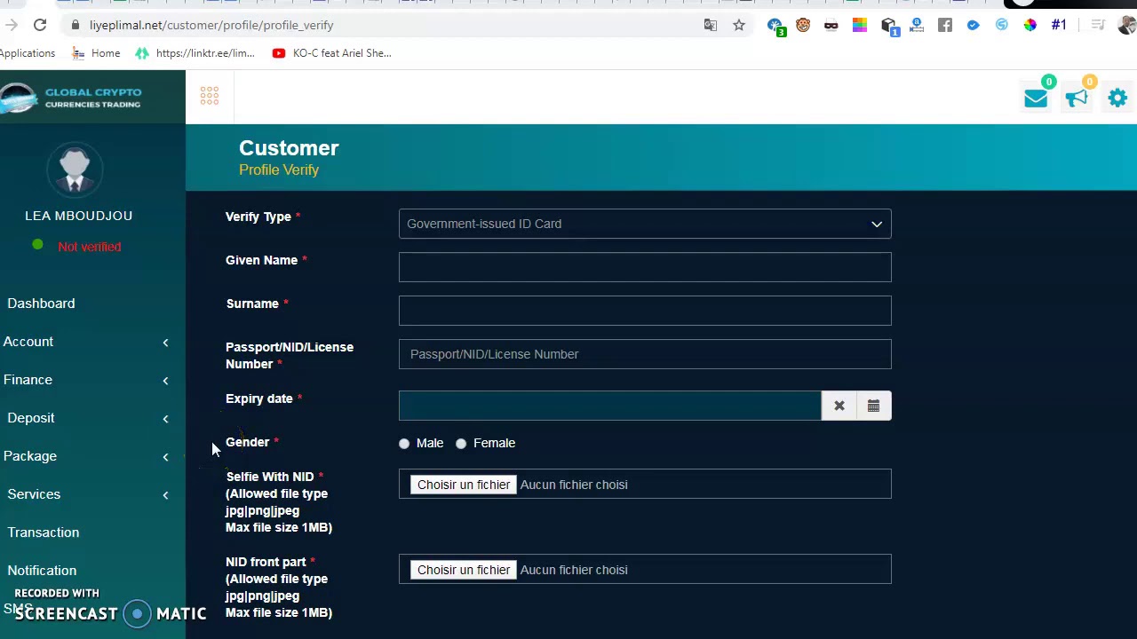Reload the page in browser
The height and width of the screenshot is (639, 1137).
[x=40, y=25]
